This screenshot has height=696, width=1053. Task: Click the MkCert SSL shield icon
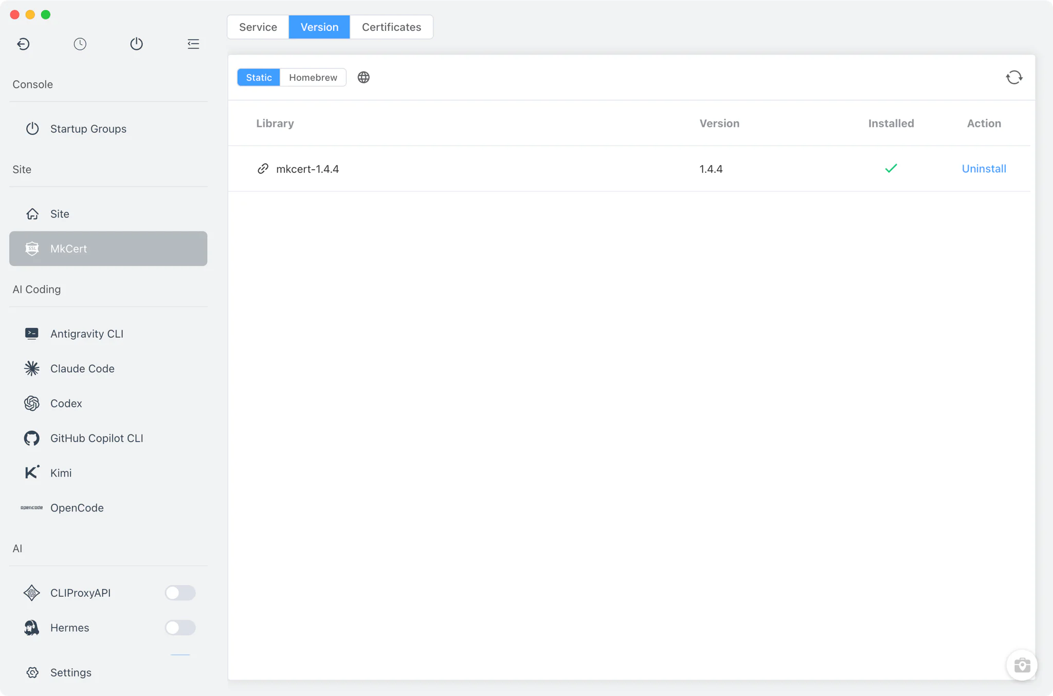coord(32,249)
